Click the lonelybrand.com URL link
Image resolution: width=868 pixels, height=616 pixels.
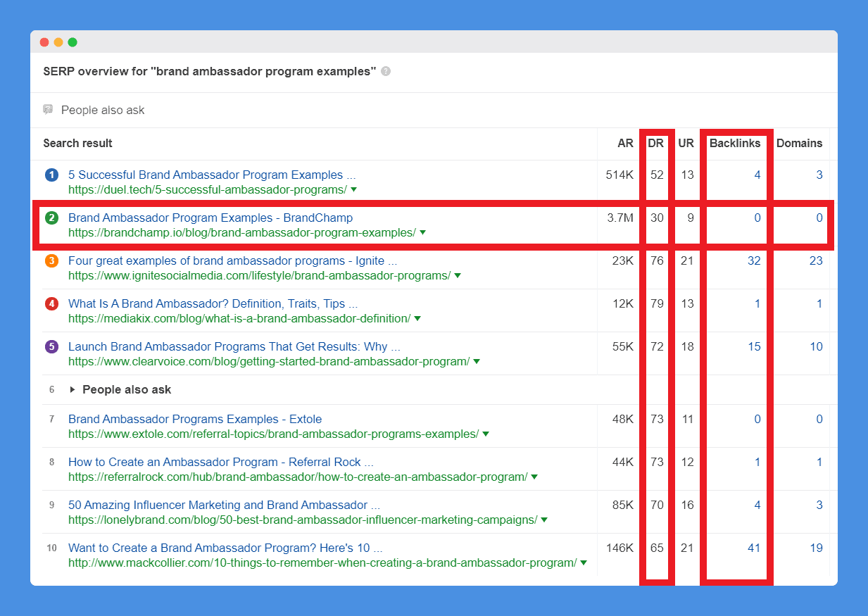pos(303,520)
